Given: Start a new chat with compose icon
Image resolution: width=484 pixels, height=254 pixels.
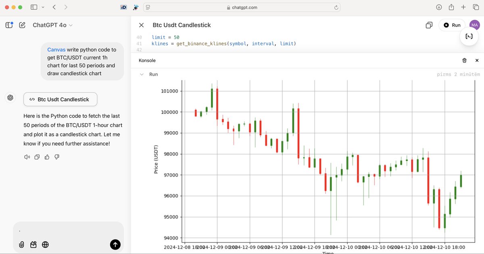Looking at the screenshot, I should (x=22, y=25).
